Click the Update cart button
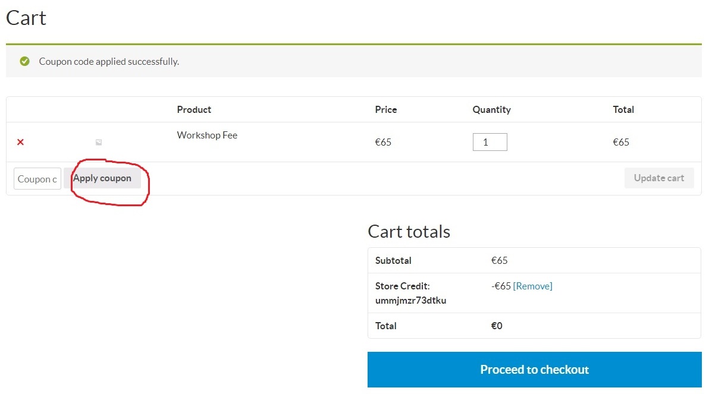 coord(659,178)
